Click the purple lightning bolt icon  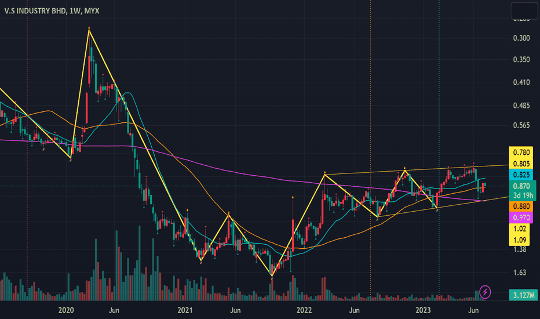(x=485, y=292)
